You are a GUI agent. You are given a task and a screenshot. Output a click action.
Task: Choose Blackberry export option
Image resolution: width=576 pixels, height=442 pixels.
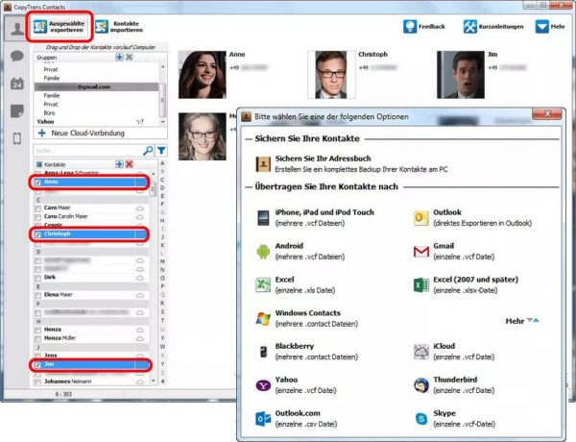coord(307,352)
